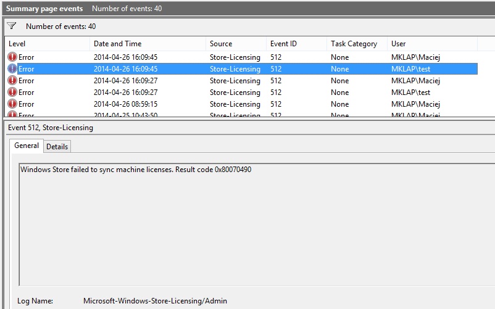495x309 pixels.
Task: Sort by Event ID column header
Action: pos(297,44)
